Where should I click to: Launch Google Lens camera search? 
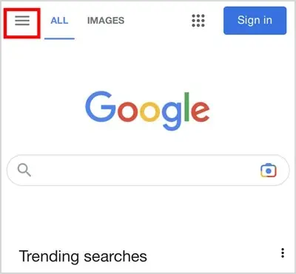269,170
